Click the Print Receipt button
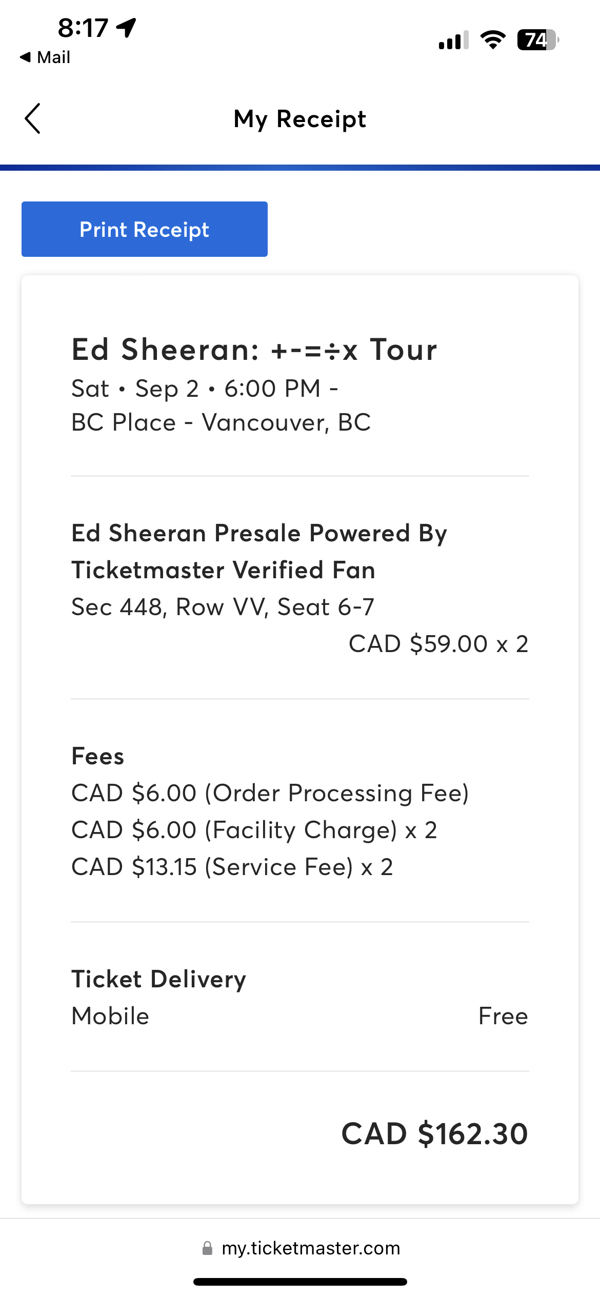The width and height of the screenshot is (600, 1298). [x=145, y=229]
